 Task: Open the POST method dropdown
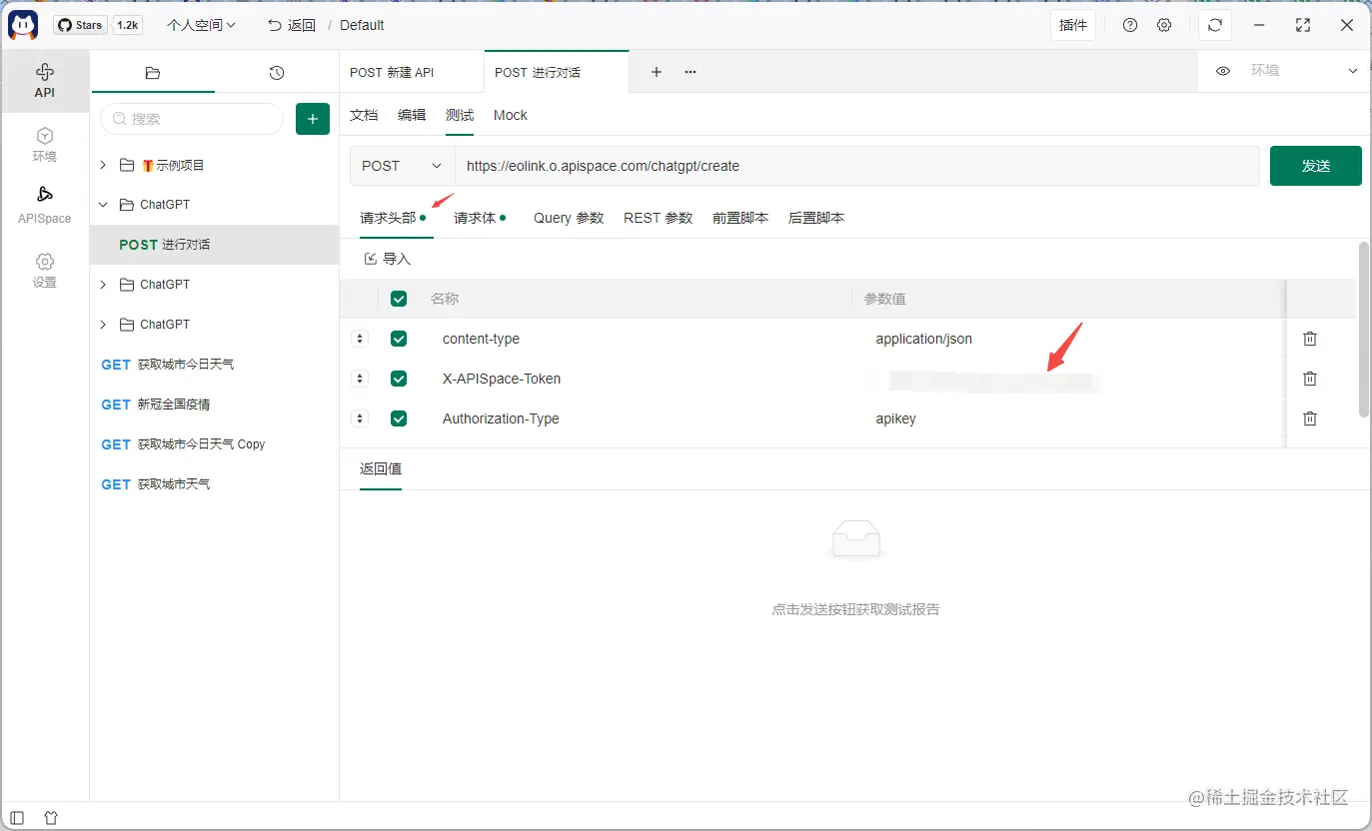click(x=402, y=166)
